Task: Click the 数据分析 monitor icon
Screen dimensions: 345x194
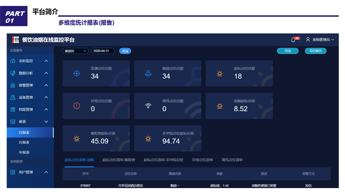Action: click(13, 73)
